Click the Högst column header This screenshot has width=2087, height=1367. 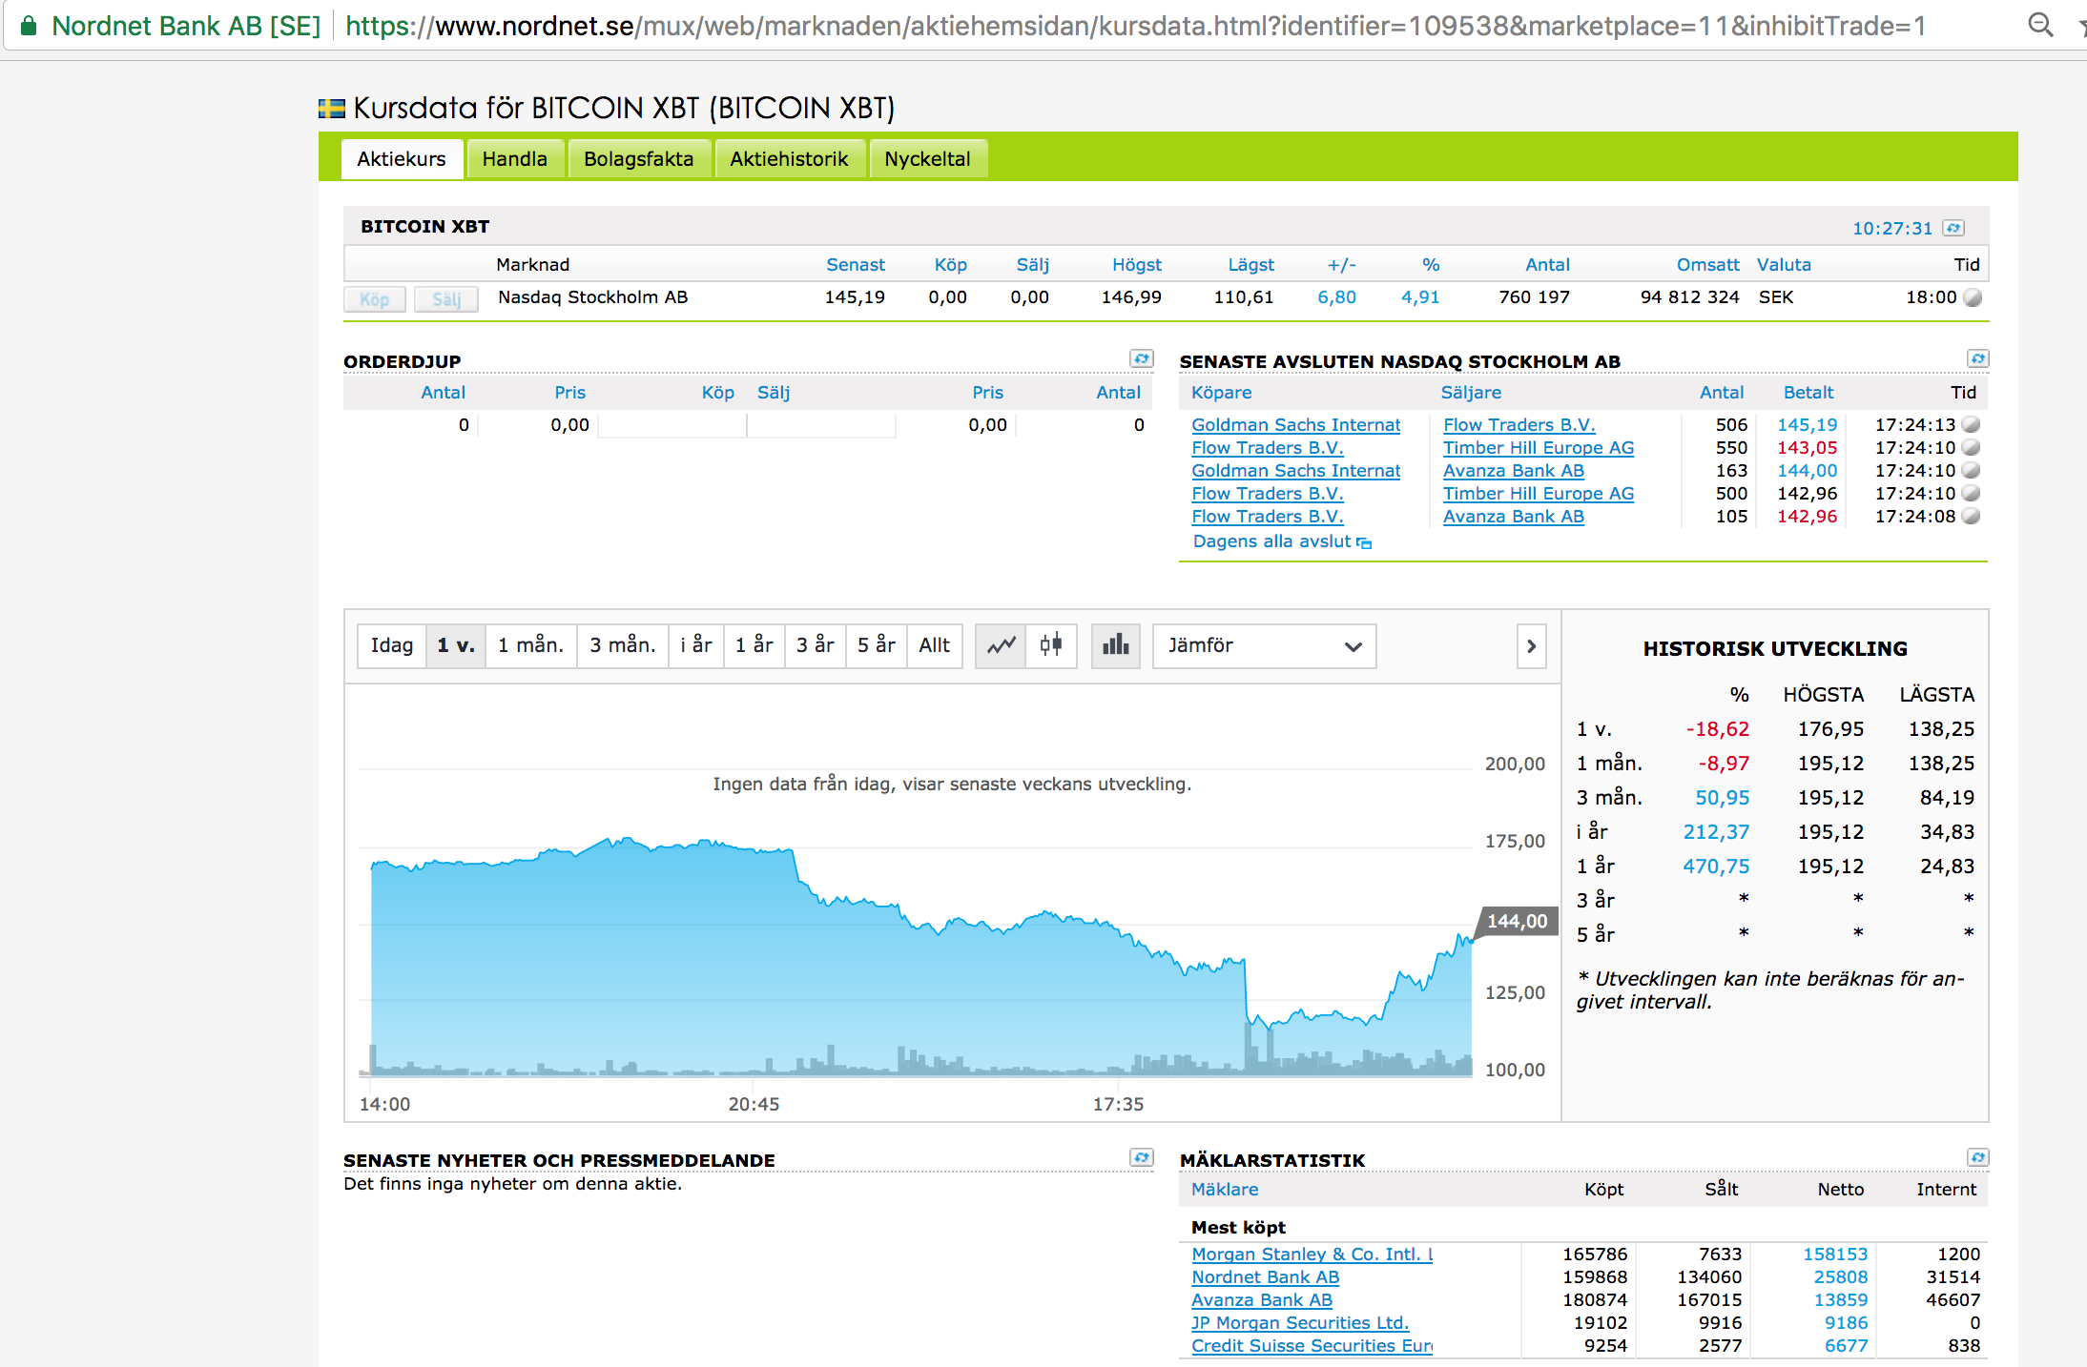pyautogui.click(x=1136, y=265)
